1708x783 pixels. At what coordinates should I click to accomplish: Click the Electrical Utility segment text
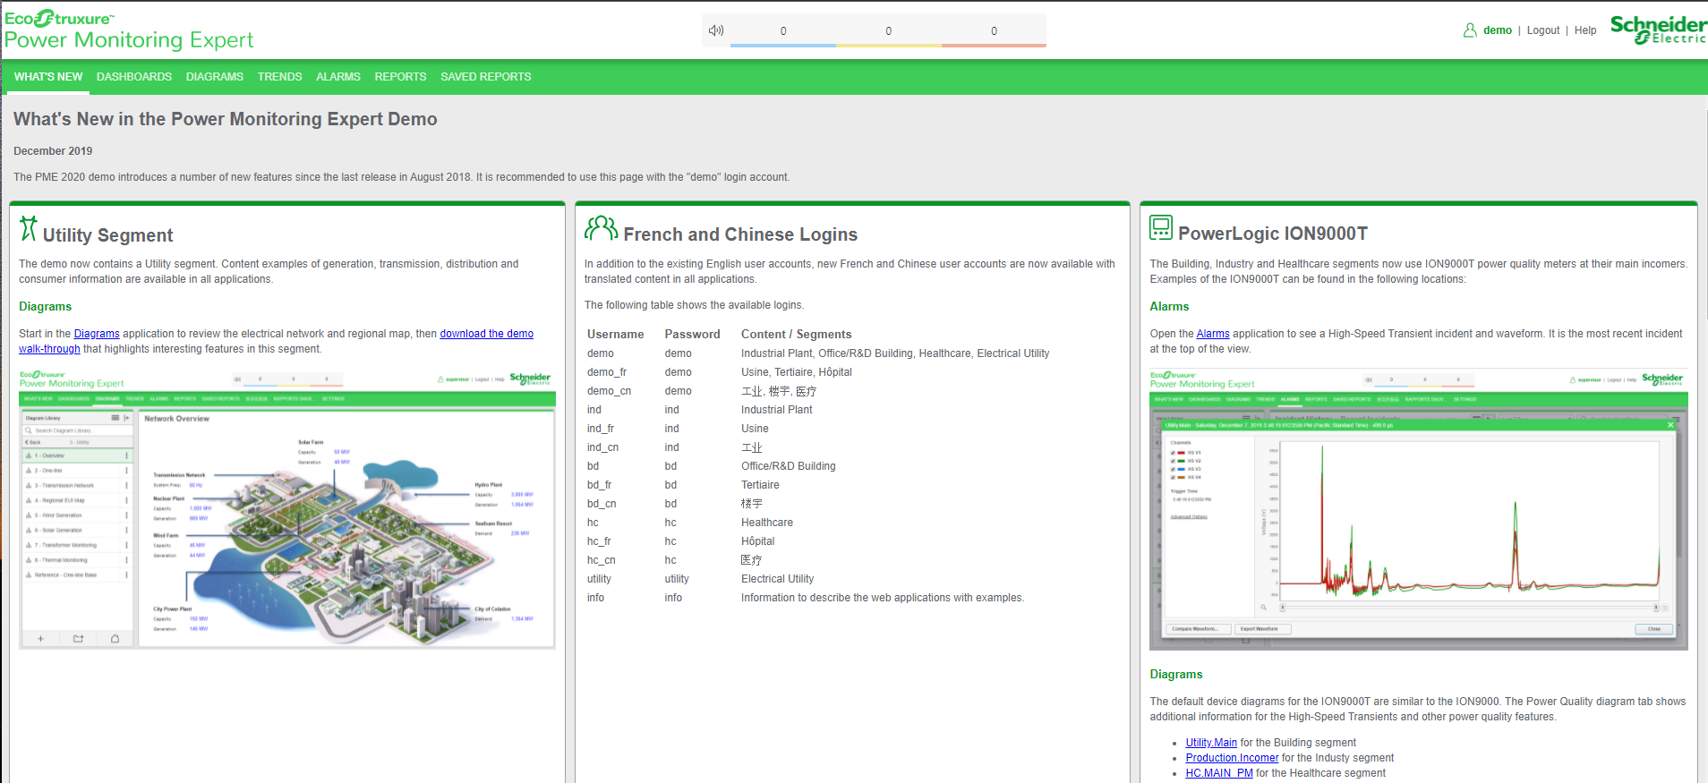pyautogui.click(x=777, y=579)
